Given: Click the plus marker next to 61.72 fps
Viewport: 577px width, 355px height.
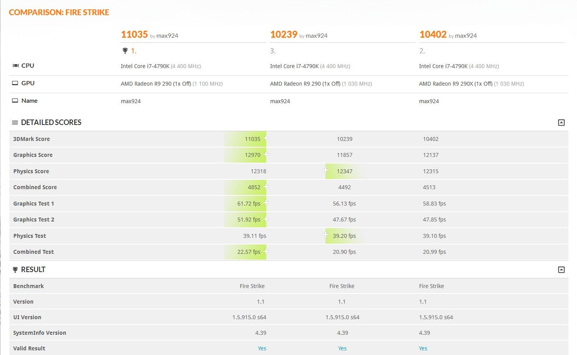Looking at the screenshot, I should [266, 203].
